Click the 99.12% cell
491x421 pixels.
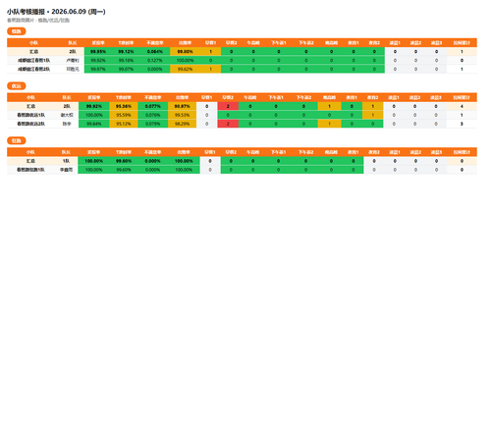pyautogui.click(x=126, y=52)
